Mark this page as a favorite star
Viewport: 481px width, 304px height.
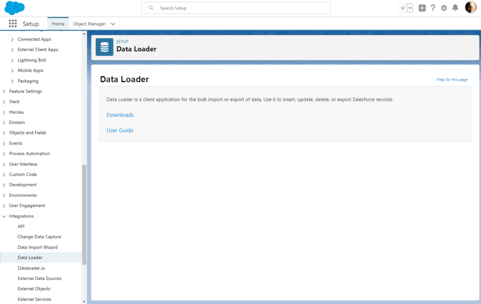click(x=403, y=8)
